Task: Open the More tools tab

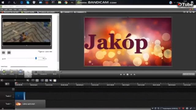Action: pos(55,73)
